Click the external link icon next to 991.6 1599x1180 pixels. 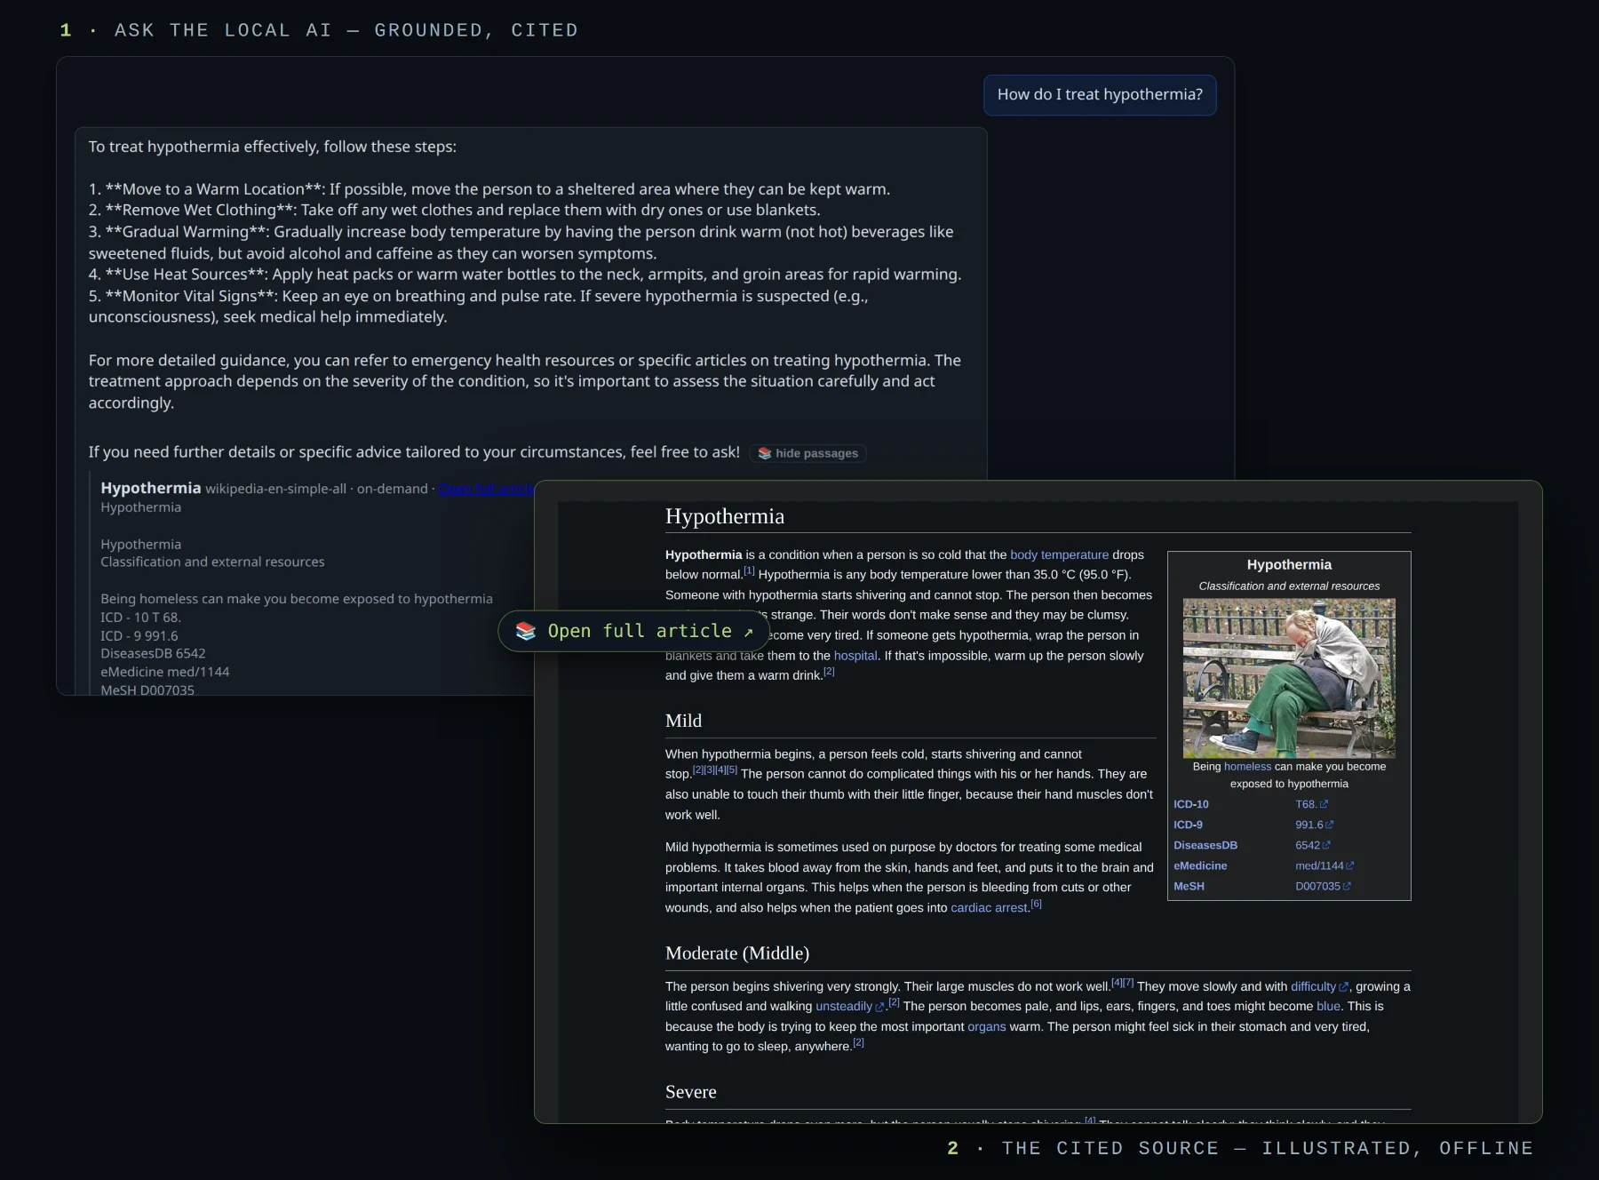pyautogui.click(x=1329, y=825)
